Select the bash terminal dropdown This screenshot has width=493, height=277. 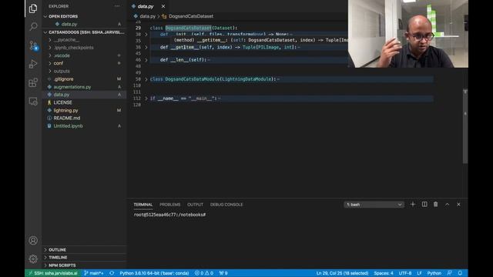click(374, 205)
